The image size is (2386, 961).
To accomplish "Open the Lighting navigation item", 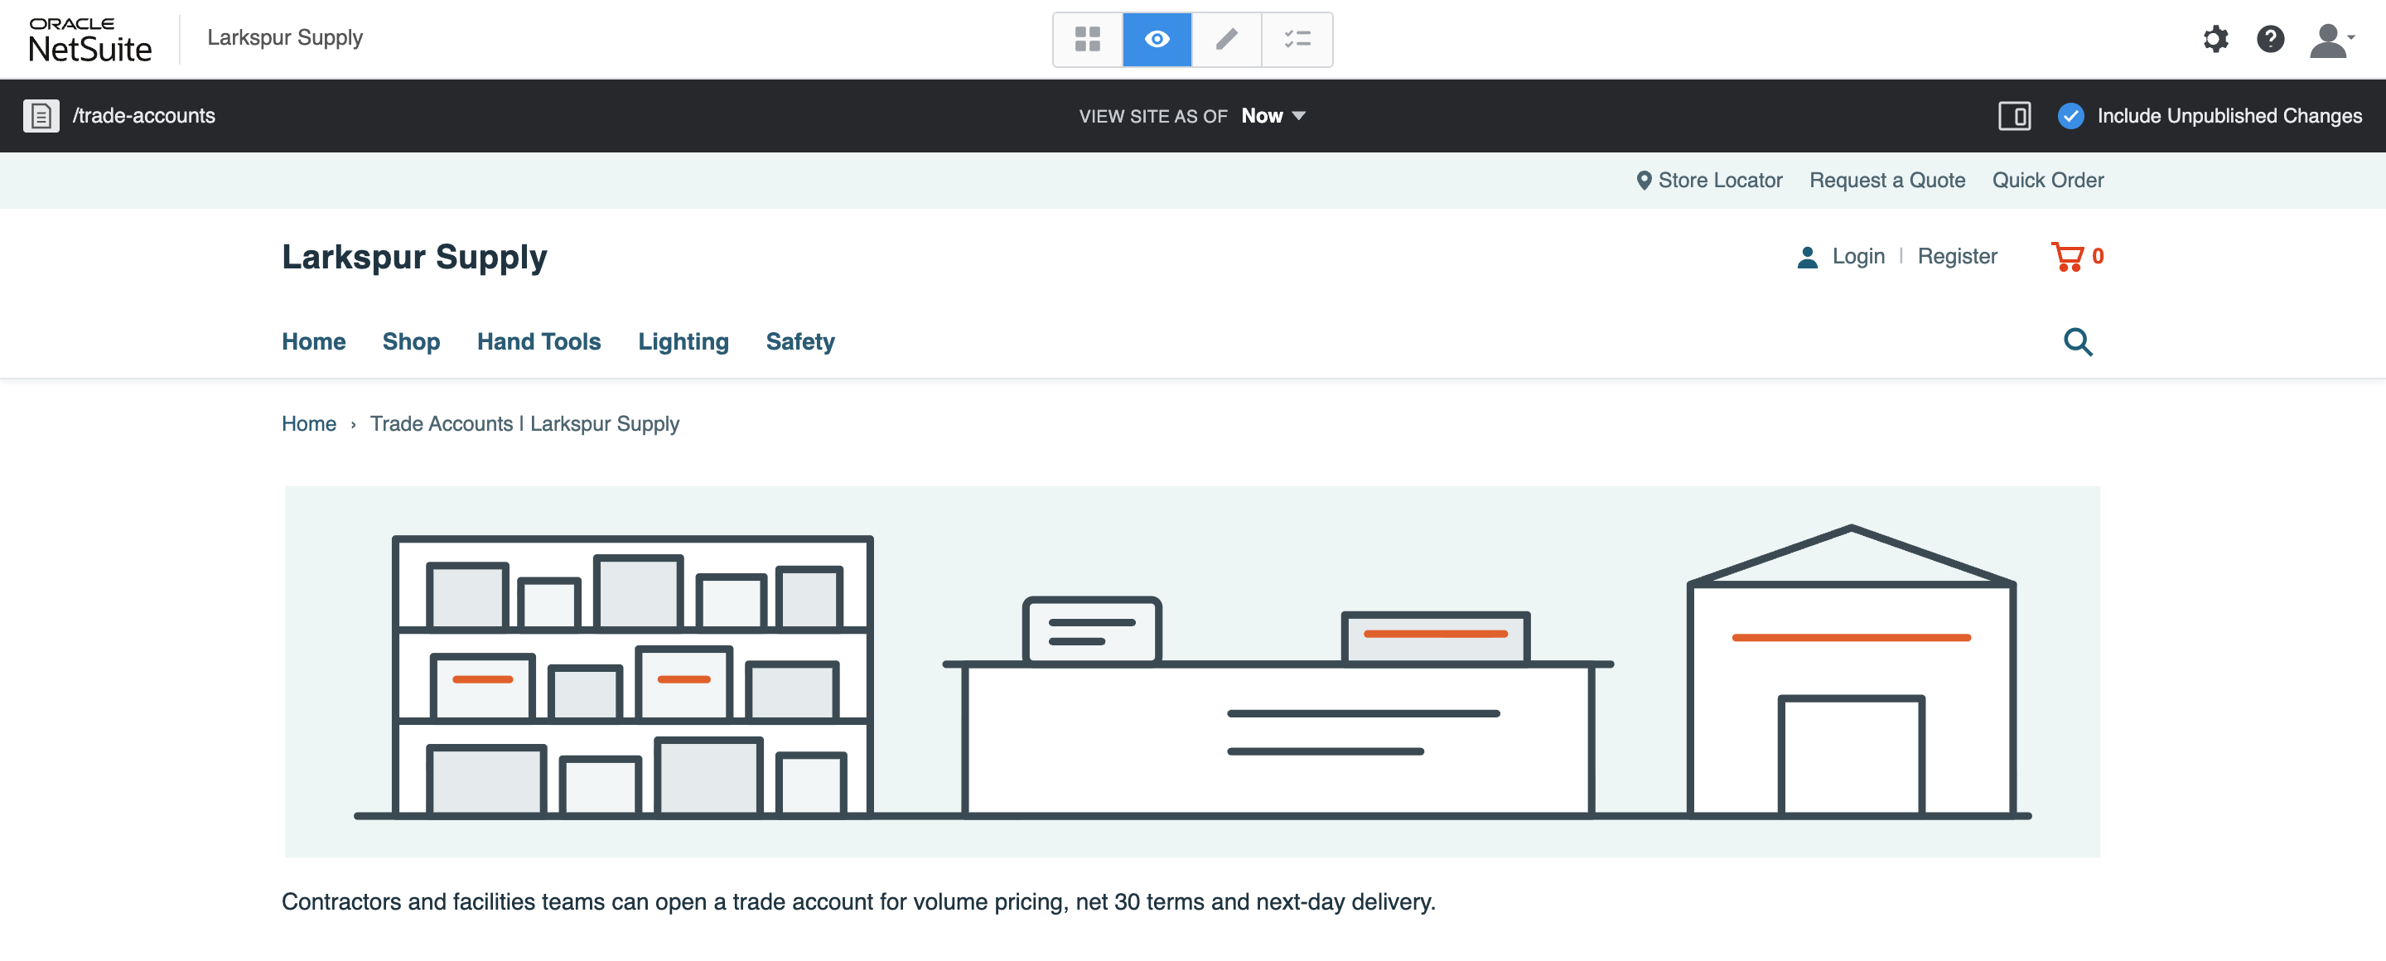I will click(x=683, y=341).
